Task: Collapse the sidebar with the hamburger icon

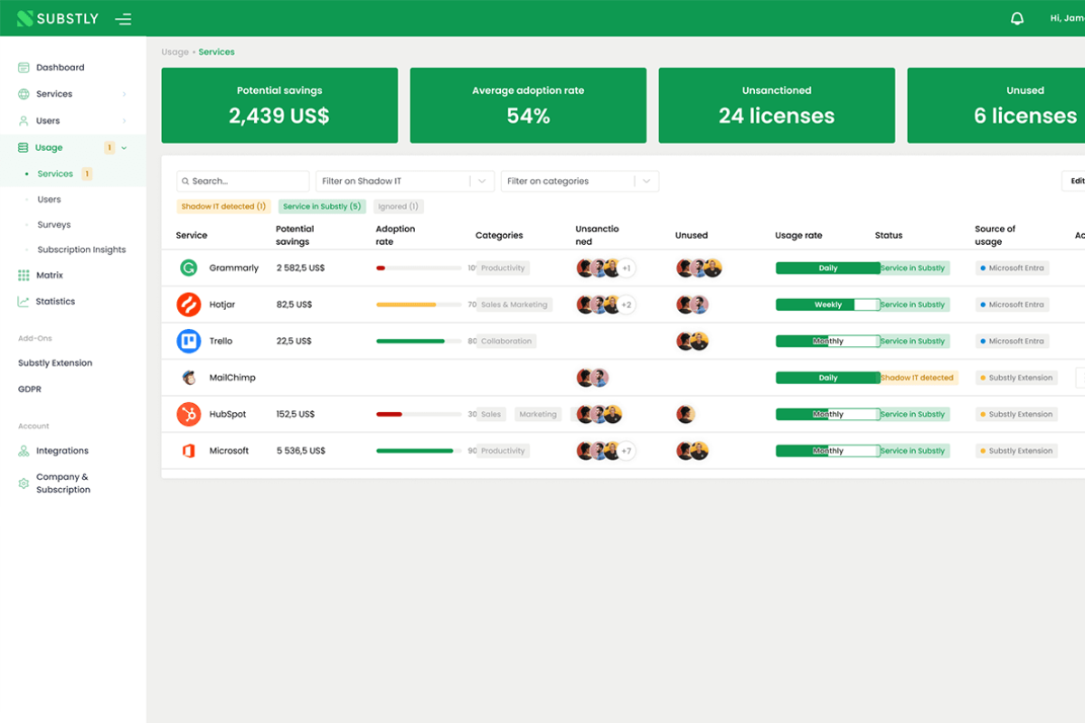Action: click(x=123, y=19)
